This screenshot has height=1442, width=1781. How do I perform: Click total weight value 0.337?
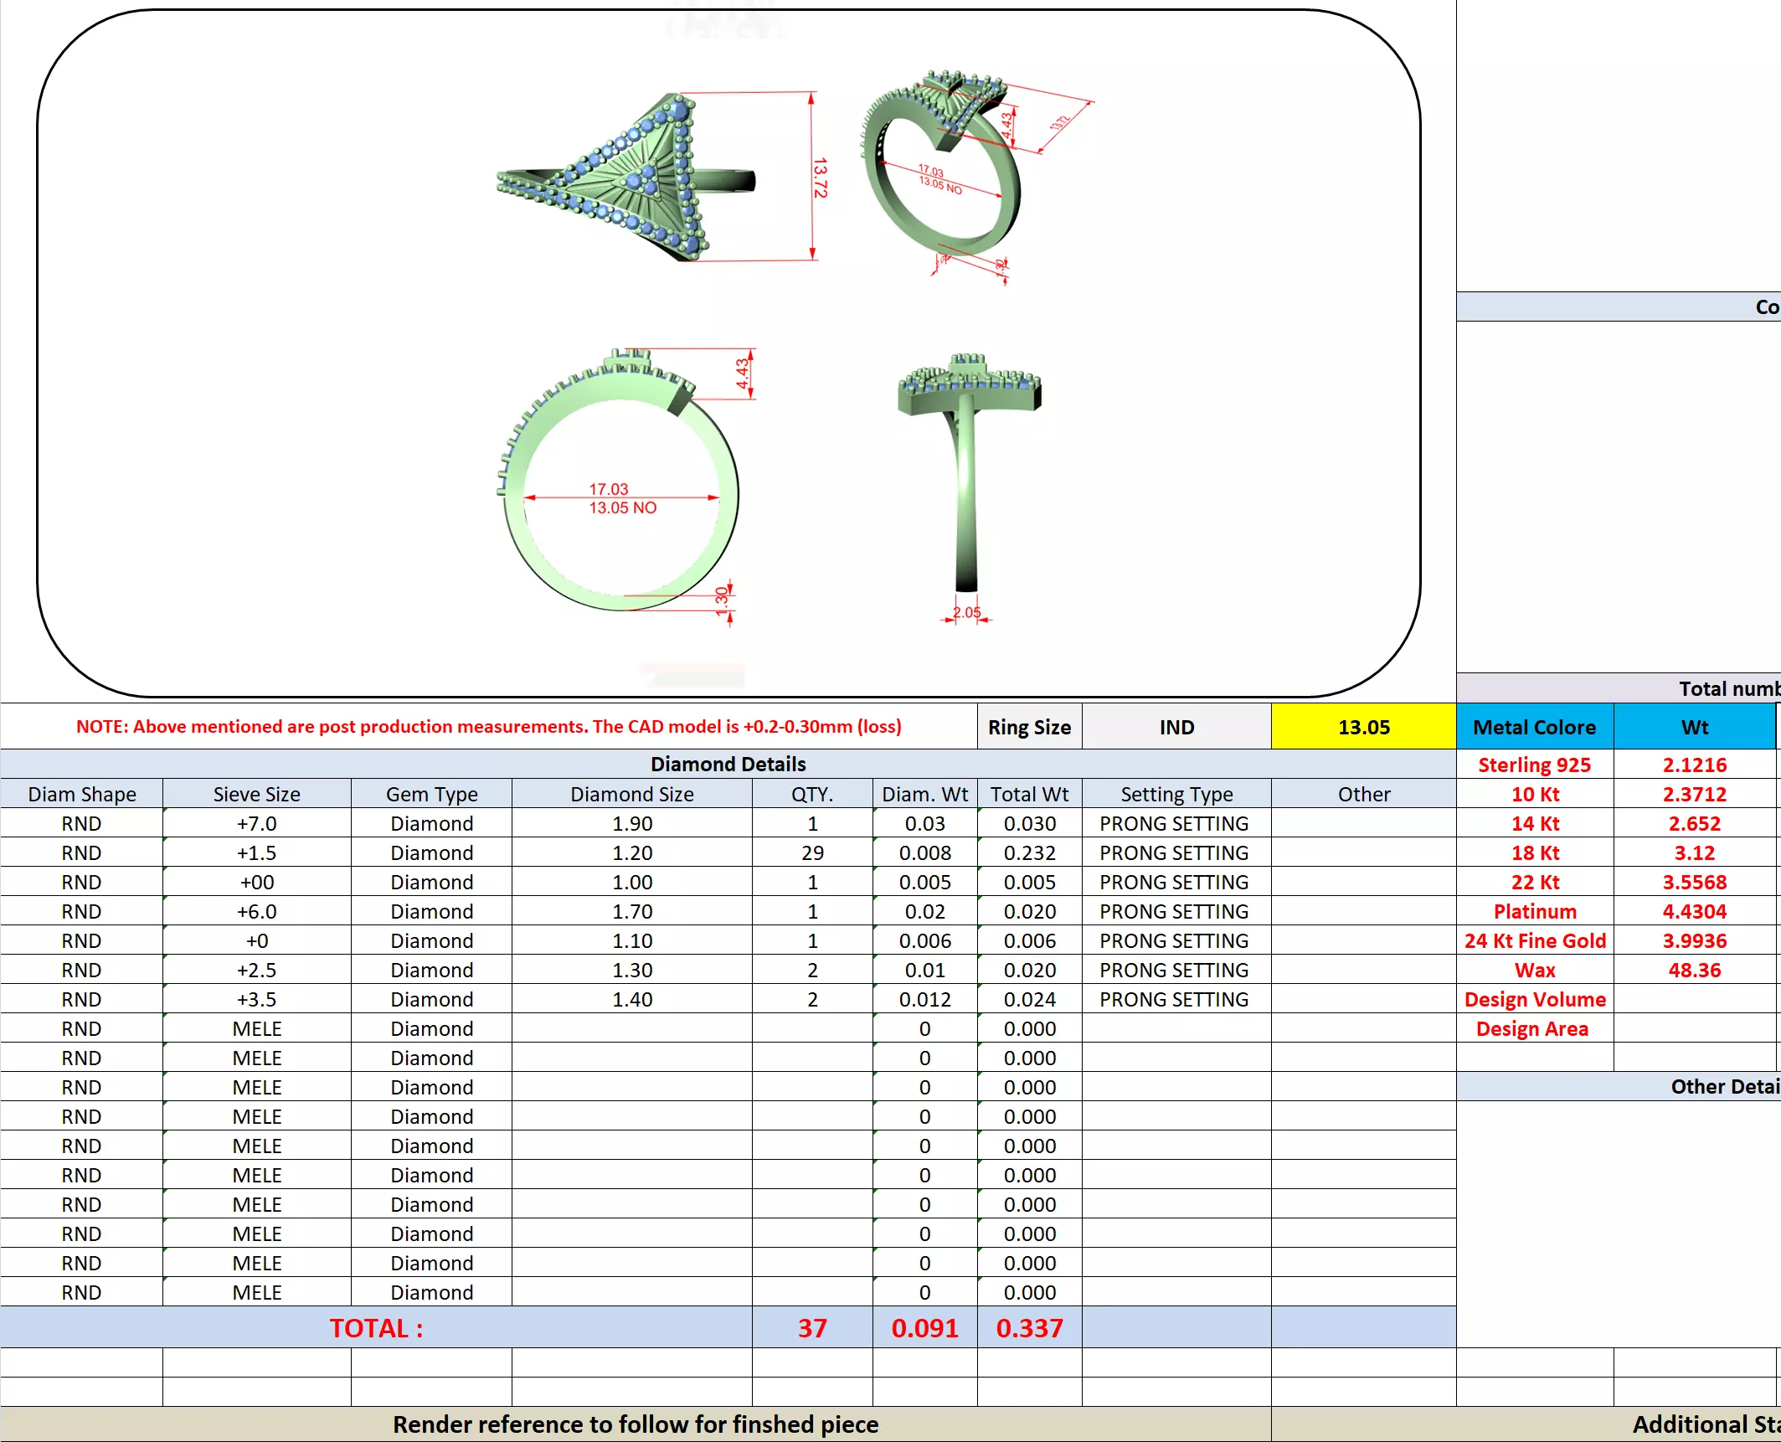point(1029,1328)
